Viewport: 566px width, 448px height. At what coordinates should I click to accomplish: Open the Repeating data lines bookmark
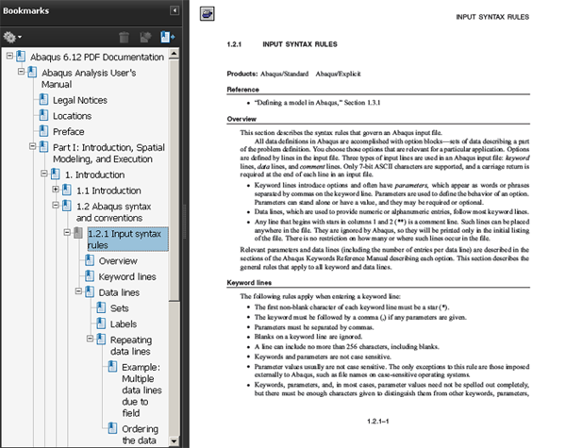[131, 345]
